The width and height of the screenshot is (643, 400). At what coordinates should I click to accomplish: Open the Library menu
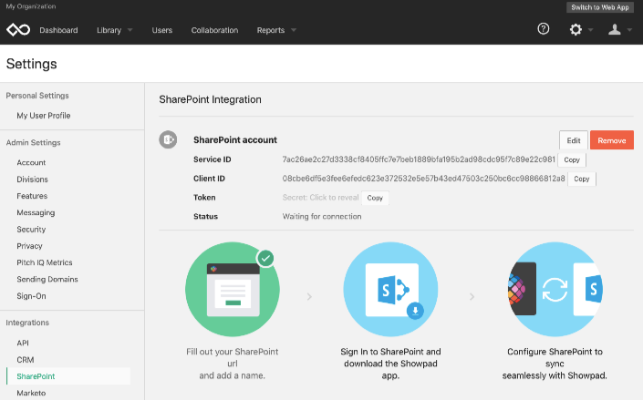(109, 30)
